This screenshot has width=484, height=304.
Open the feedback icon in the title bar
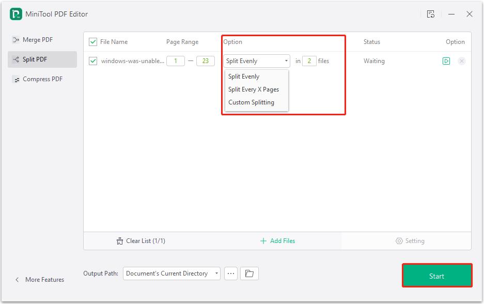point(431,14)
